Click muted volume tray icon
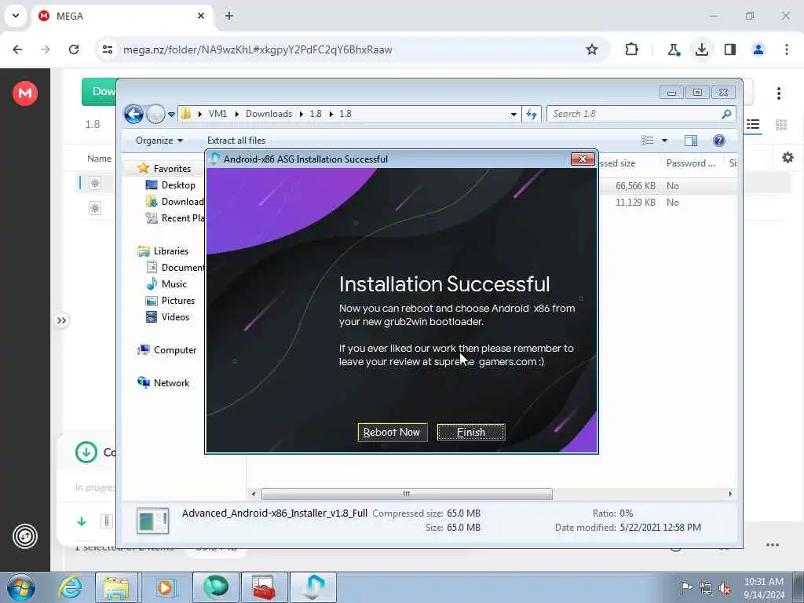This screenshot has width=804, height=603. point(725,589)
